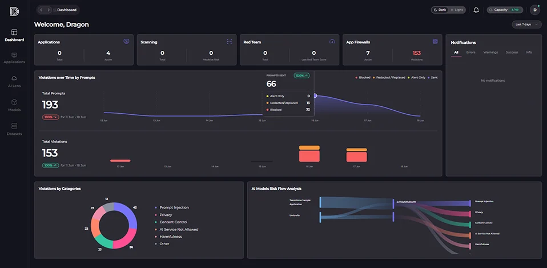Viewport: 547px width, 268px height.
Task: Open the Last 7 days dropdown
Action: [526, 25]
